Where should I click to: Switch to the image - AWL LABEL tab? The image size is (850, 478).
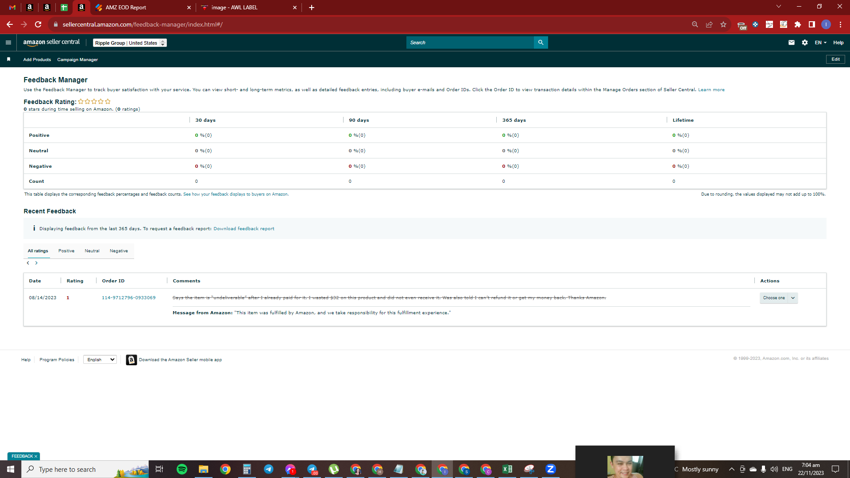(249, 8)
